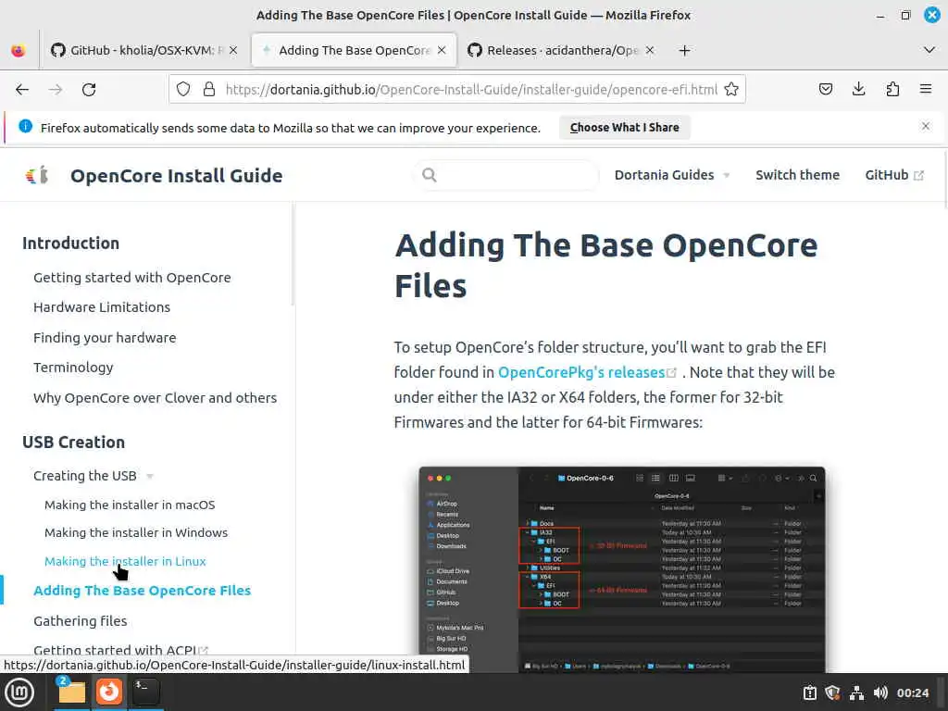Click the forward navigation arrow
This screenshot has width=948, height=711.
[x=56, y=90]
